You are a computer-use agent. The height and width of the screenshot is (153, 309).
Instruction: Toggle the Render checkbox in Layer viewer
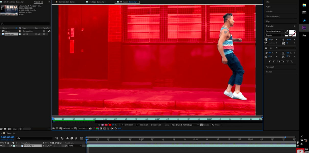[x=201, y=125]
